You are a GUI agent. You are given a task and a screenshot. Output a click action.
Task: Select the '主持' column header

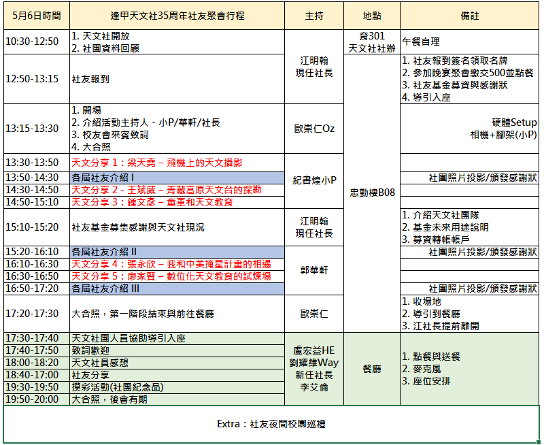click(314, 16)
